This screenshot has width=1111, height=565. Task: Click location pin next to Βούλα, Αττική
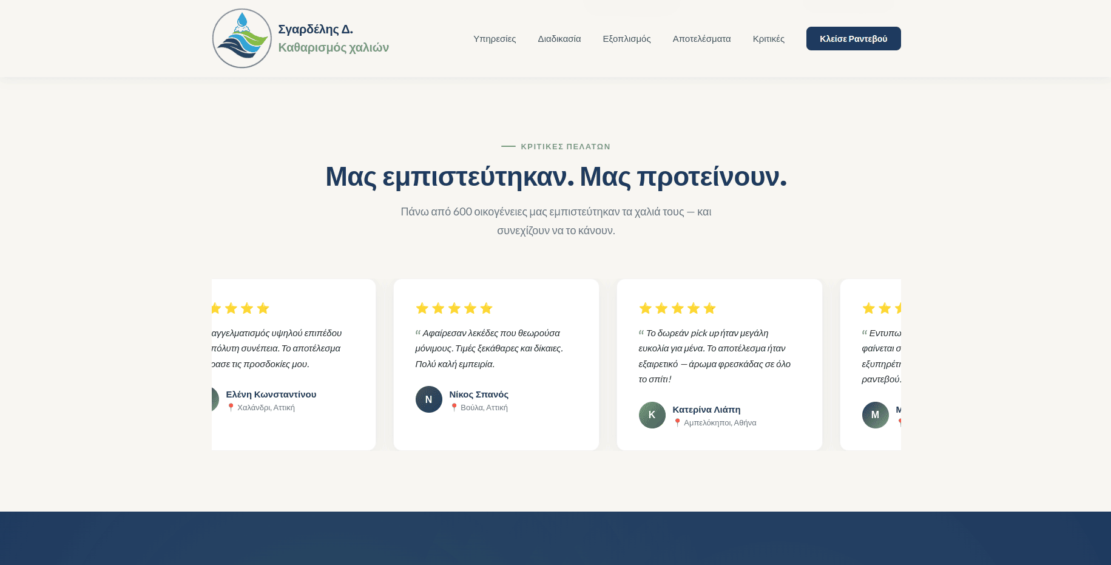[454, 408]
